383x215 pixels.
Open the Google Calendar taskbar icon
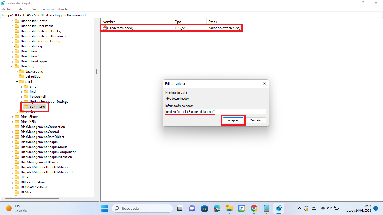(x=242, y=208)
